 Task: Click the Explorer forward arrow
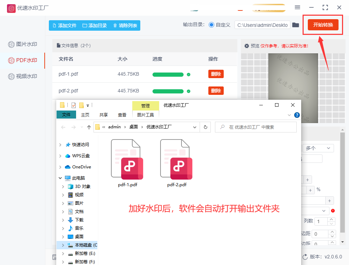click(x=73, y=127)
